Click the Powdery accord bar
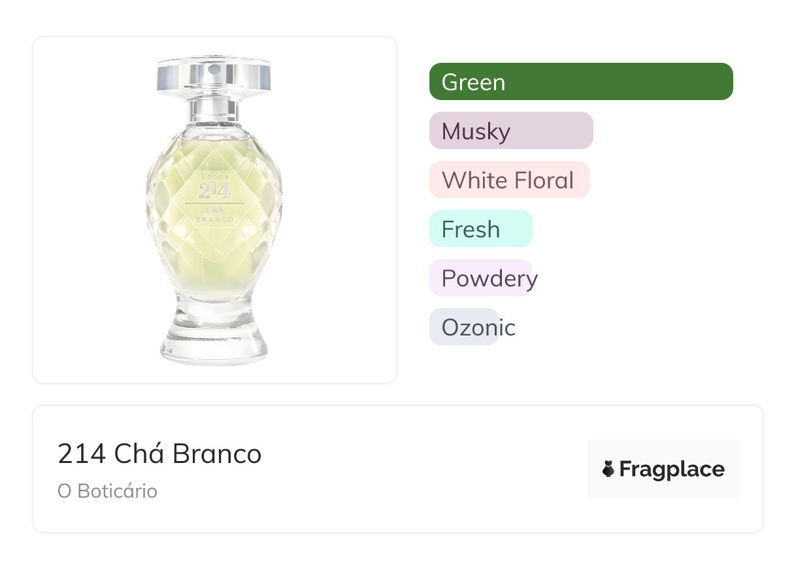This screenshot has height=565, width=796. pos(481,278)
